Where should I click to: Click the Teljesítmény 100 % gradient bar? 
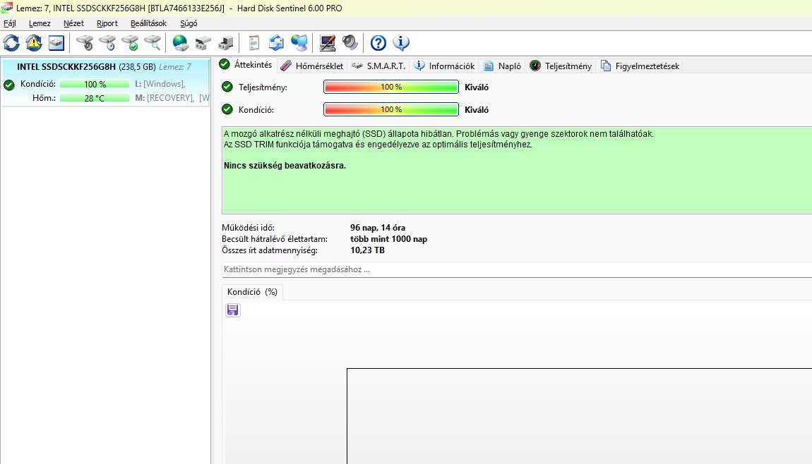[x=391, y=87]
